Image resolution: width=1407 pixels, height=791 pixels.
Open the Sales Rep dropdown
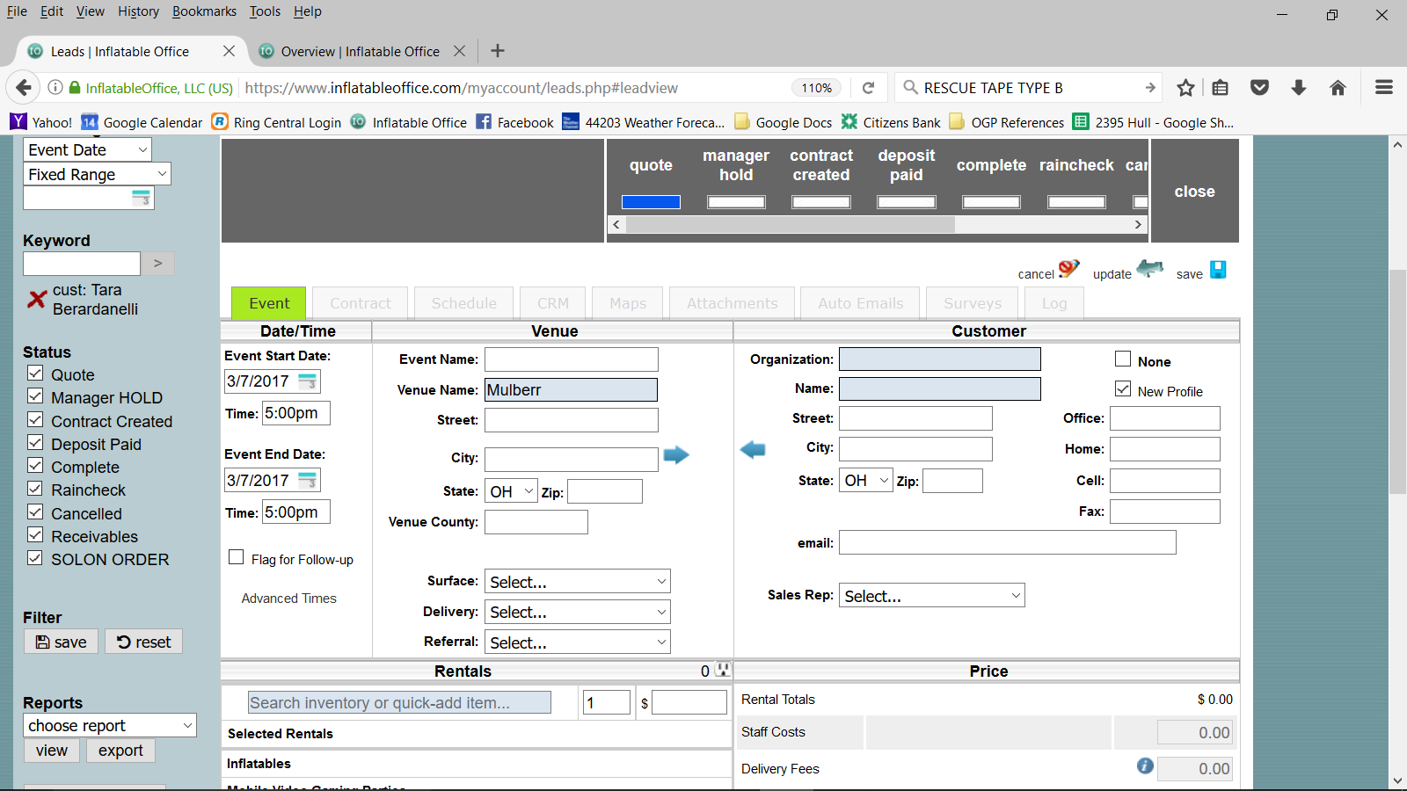click(931, 596)
